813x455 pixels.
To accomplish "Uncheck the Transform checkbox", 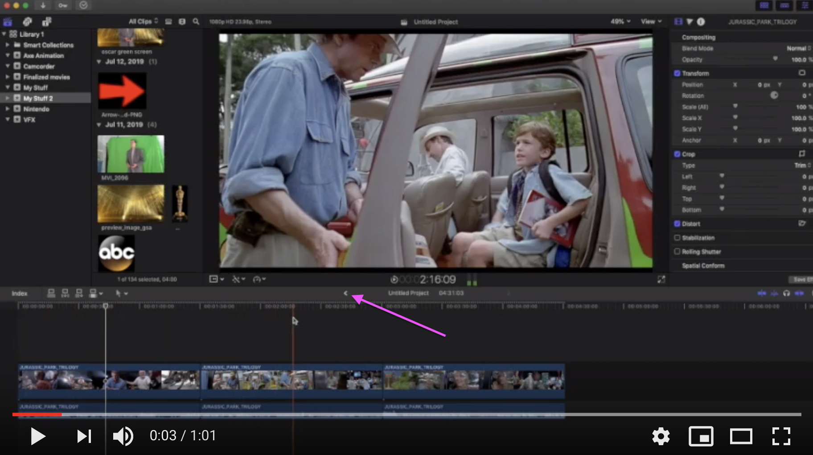I will 677,73.
